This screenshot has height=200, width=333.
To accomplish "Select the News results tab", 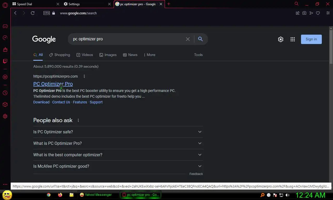I will coord(130,55).
